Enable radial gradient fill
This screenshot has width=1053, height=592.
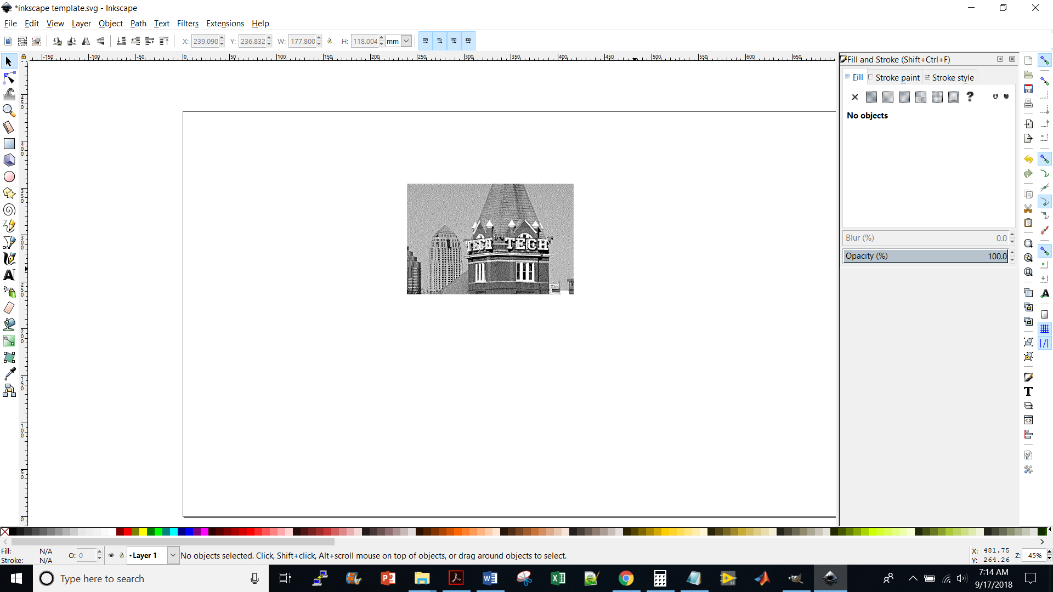click(905, 96)
